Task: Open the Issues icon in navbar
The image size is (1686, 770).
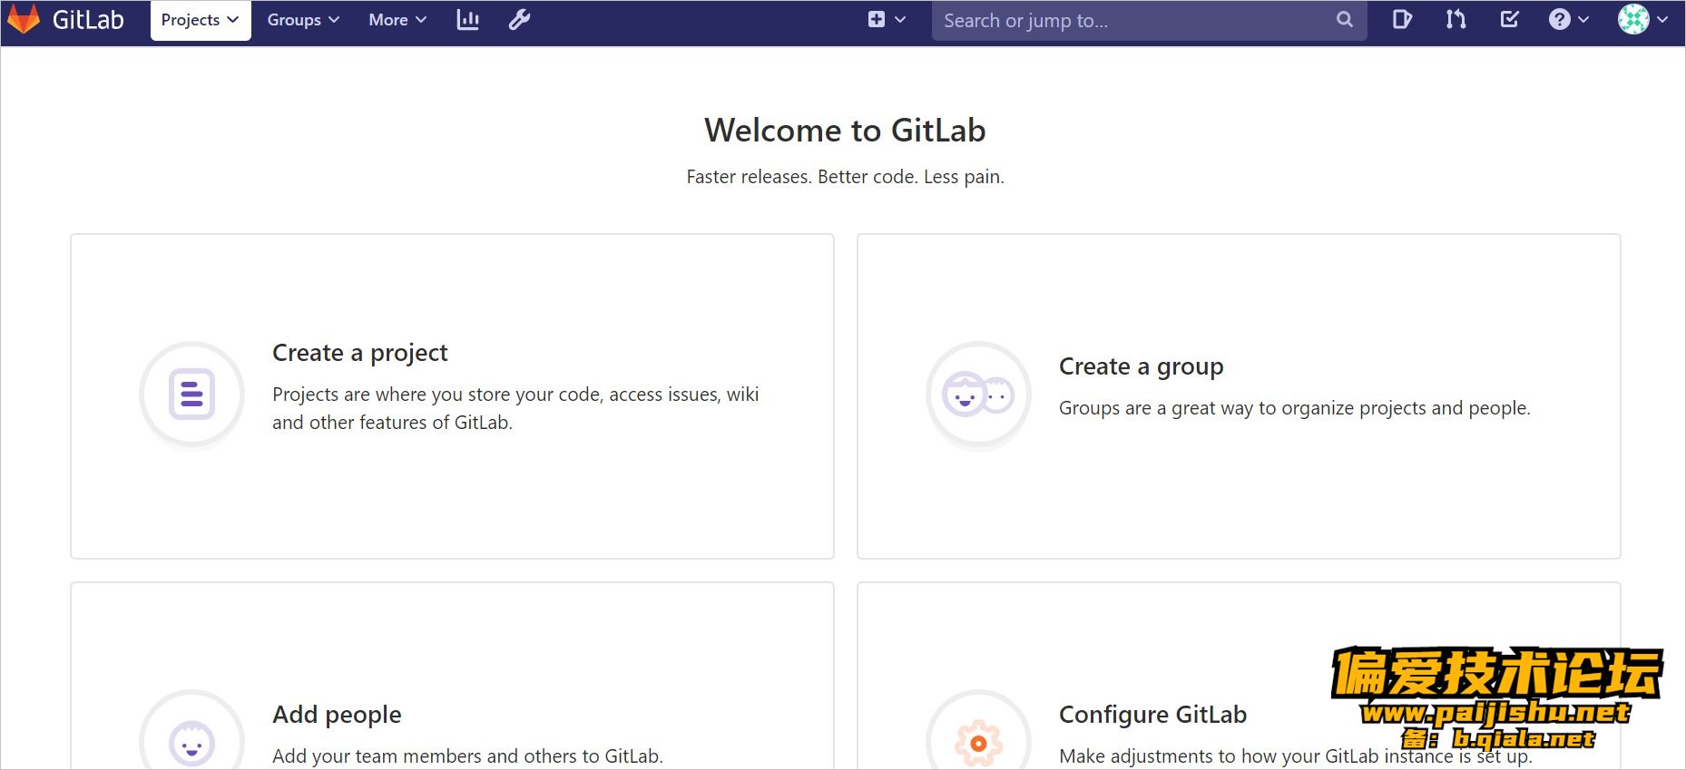Action: click(x=1402, y=19)
